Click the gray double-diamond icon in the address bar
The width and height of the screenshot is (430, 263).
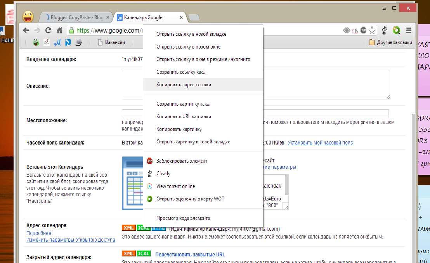(347, 30)
